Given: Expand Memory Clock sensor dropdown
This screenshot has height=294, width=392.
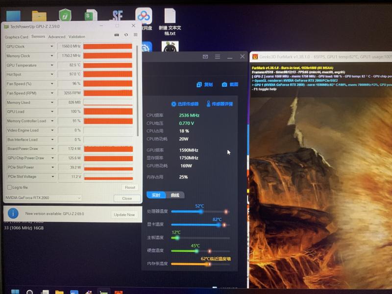Looking at the screenshot, I should click(52, 56).
